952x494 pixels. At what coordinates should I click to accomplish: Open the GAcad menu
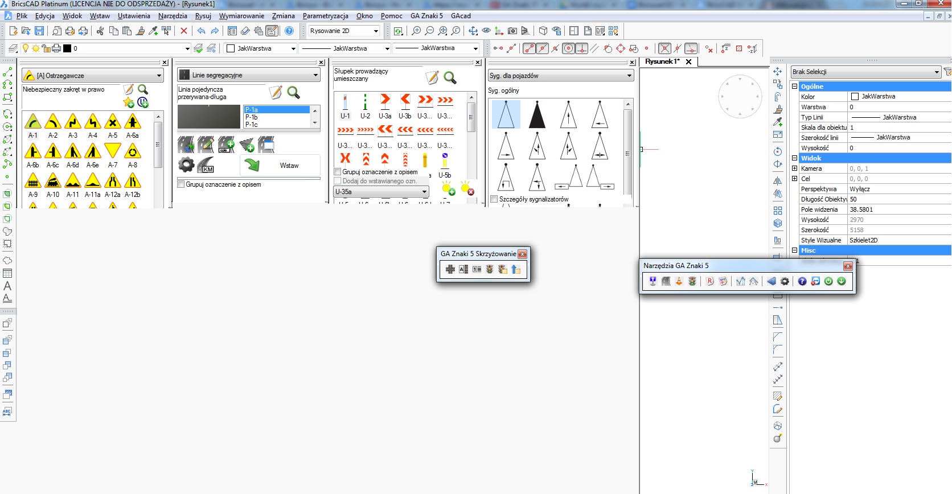coord(461,16)
